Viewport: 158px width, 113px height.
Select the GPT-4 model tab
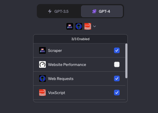click(102, 11)
